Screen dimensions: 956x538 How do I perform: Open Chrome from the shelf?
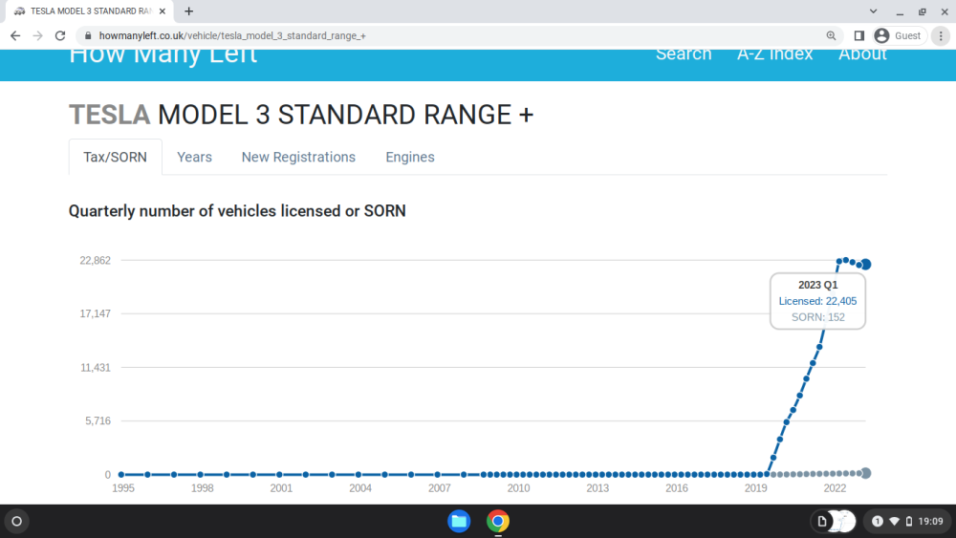[x=498, y=522]
